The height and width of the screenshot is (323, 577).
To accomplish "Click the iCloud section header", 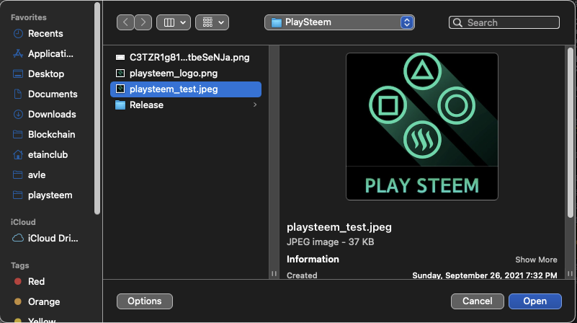I will [23, 222].
